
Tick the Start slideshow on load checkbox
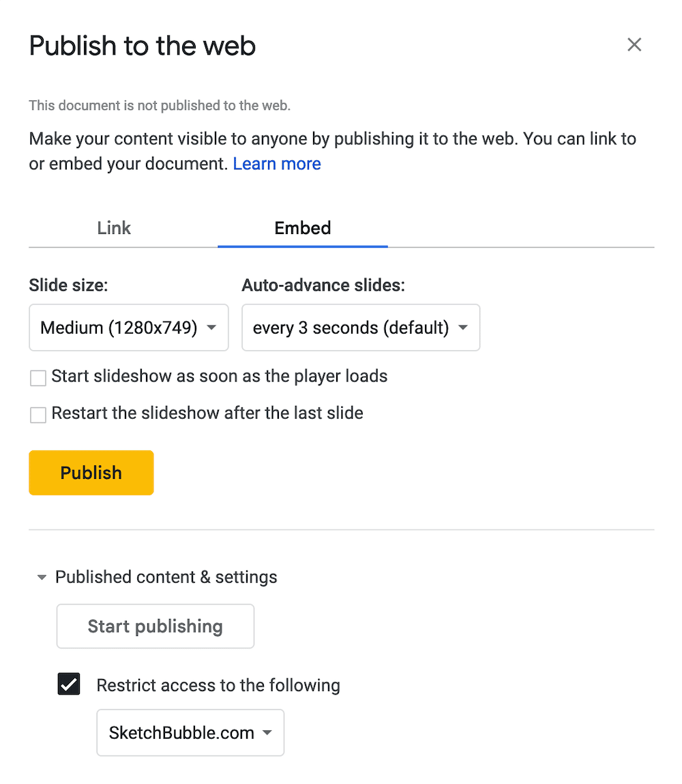[38, 377]
